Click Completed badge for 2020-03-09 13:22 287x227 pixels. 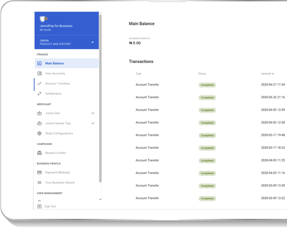(x=207, y=198)
